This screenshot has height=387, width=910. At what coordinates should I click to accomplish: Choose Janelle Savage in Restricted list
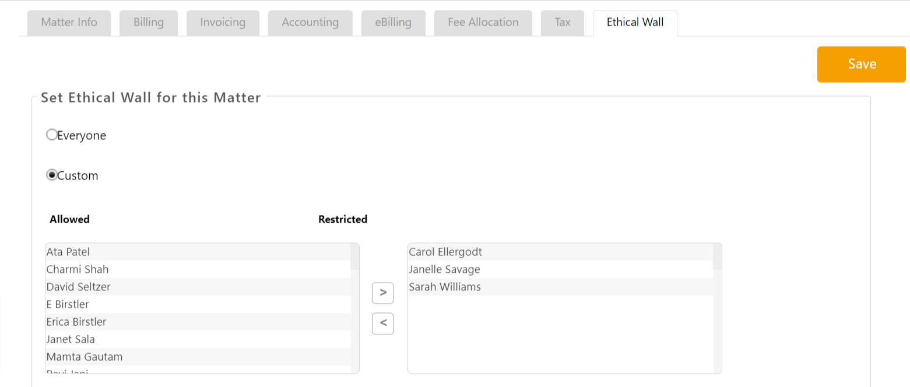(x=444, y=269)
